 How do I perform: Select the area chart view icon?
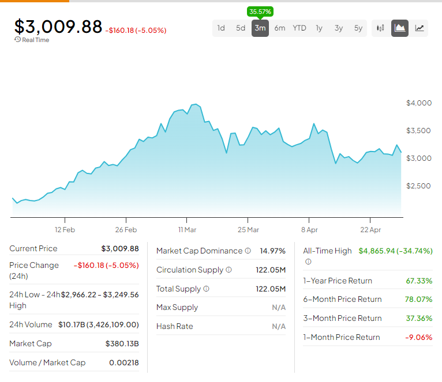pos(400,28)
